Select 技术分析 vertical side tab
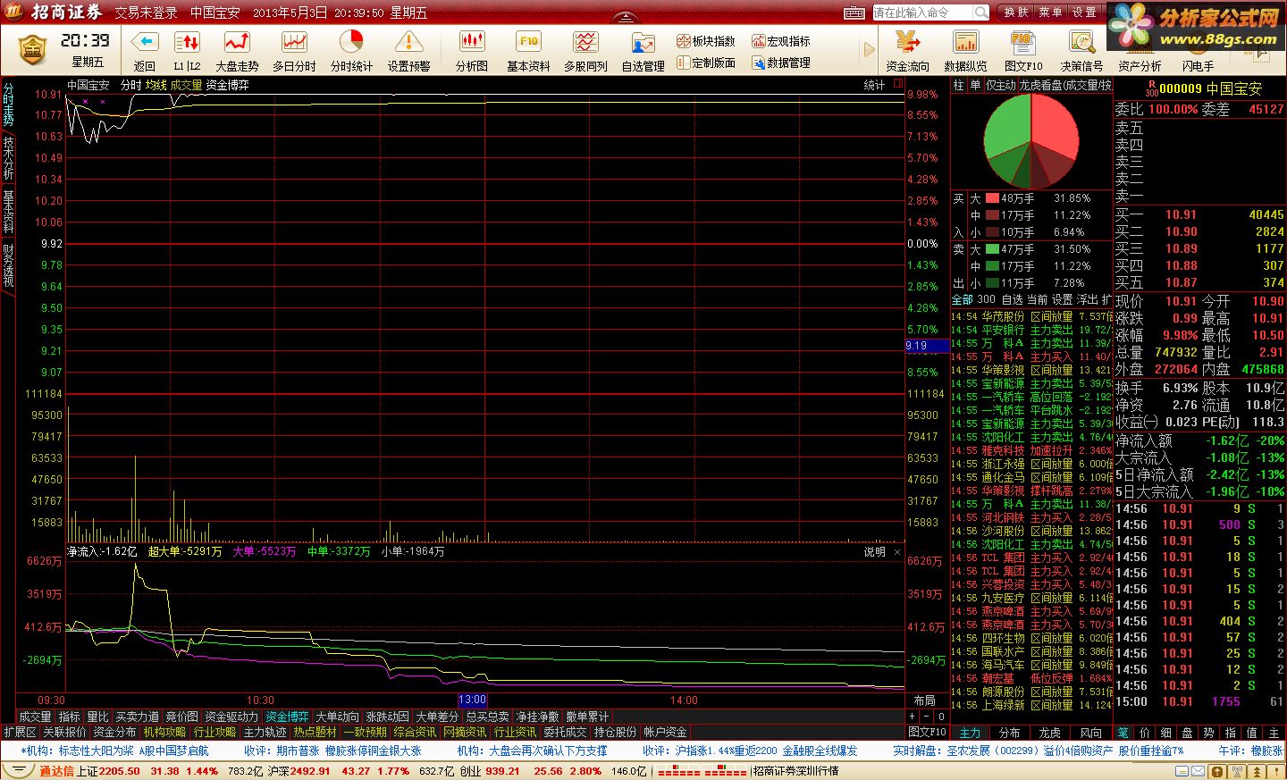This screenshot has width=1287, height=780. click(x=8, y=158)
